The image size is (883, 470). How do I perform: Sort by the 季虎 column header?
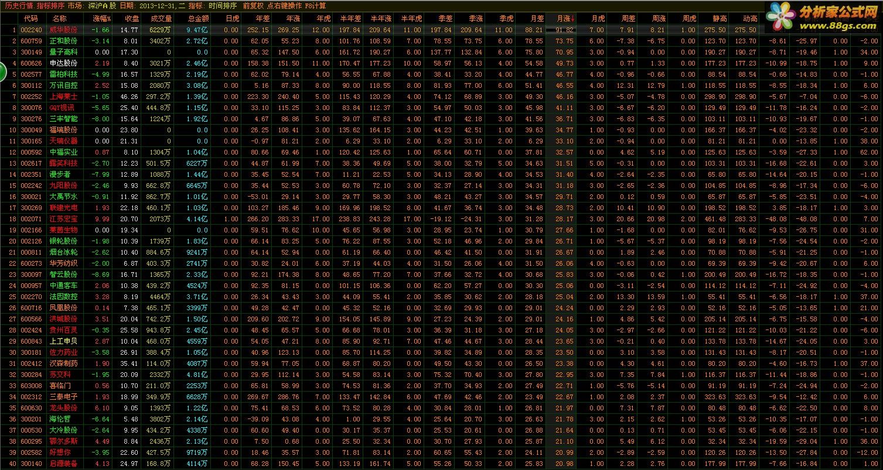(506, 19)
